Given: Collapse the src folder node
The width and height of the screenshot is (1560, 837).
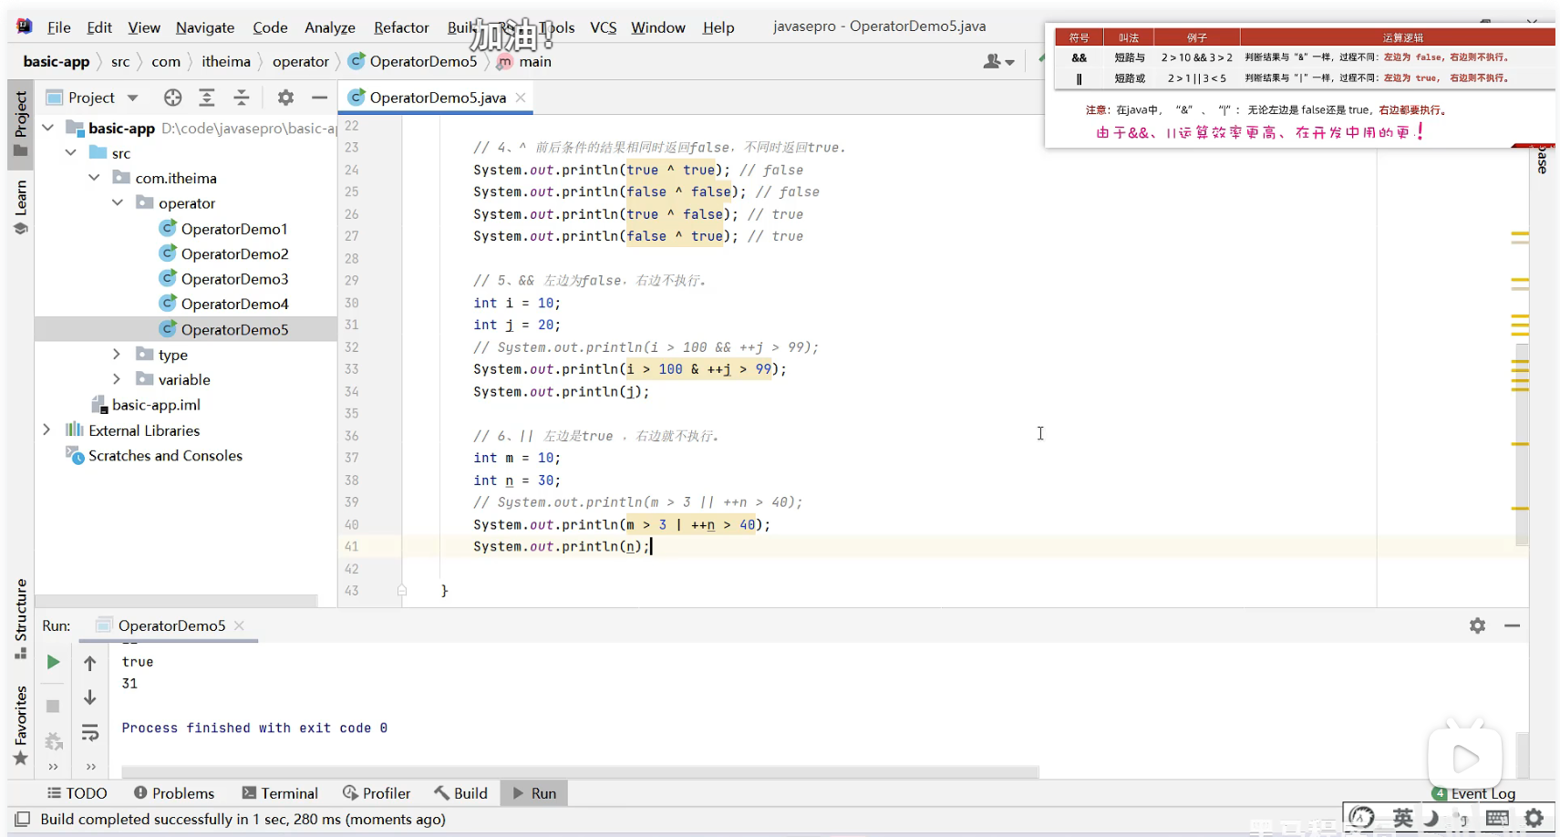Looking at the screenshot, I should point(71,153).
